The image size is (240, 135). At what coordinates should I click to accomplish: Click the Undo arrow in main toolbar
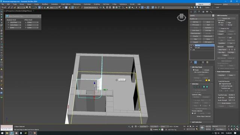pyautogui.click(x=3, y=7)
